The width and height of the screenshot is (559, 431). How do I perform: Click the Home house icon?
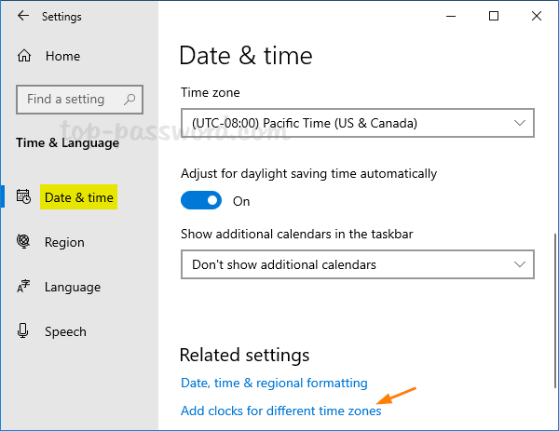coord(25,57)
